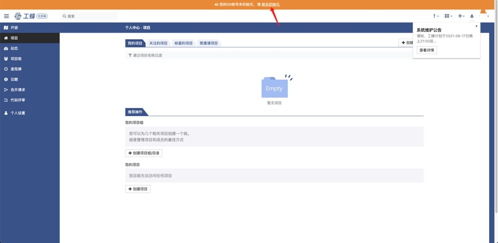The image size is (498, 243).
Task: Click the 工蜂 logo icon
Action: coord(18,16)
